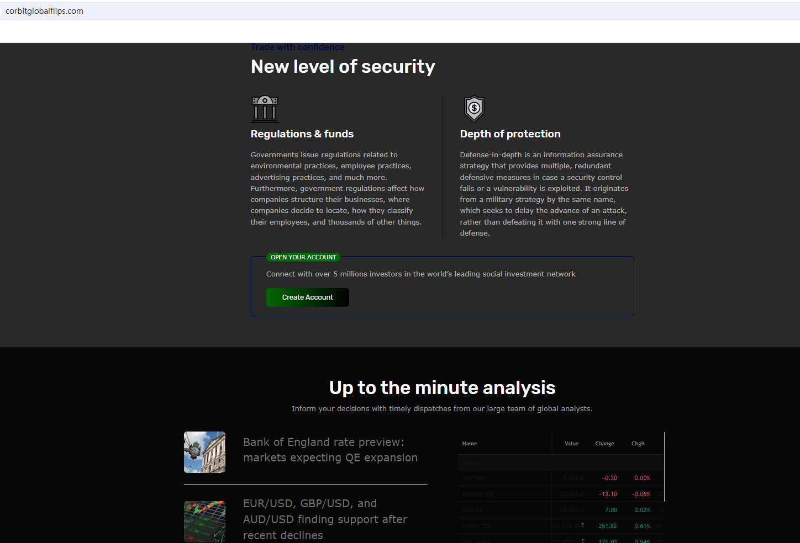Click the 'Connect with over 5 millions investors' text
Screen dimensions: 800x543
pos(421,274)
